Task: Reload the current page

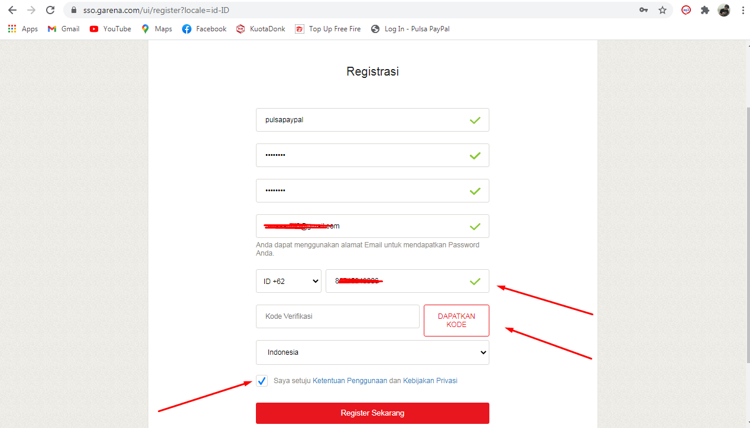Action: [x=50, y=10]
